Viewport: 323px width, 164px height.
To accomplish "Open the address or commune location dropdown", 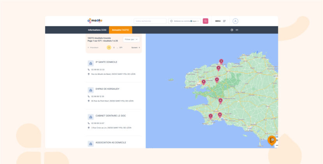I will tap(185, 21).
